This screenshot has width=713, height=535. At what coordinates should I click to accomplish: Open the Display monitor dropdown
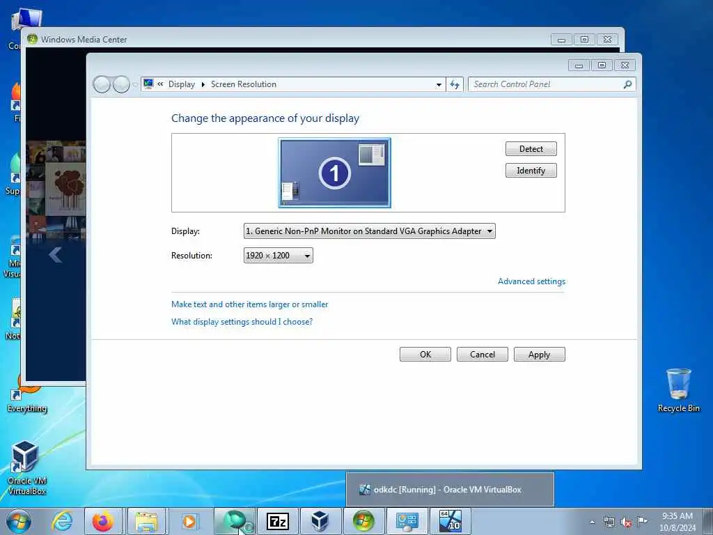[369, 231]
